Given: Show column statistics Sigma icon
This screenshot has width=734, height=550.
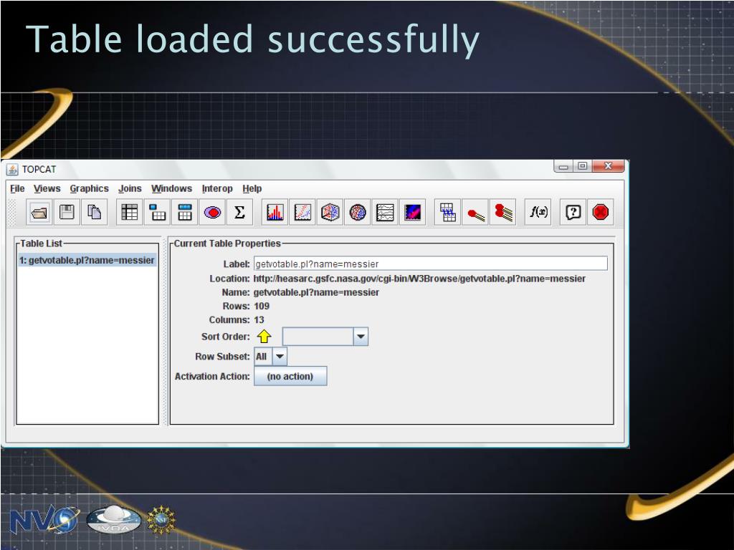Looking at the screenshot, I should pyautogui.click(x=239, y=213).
